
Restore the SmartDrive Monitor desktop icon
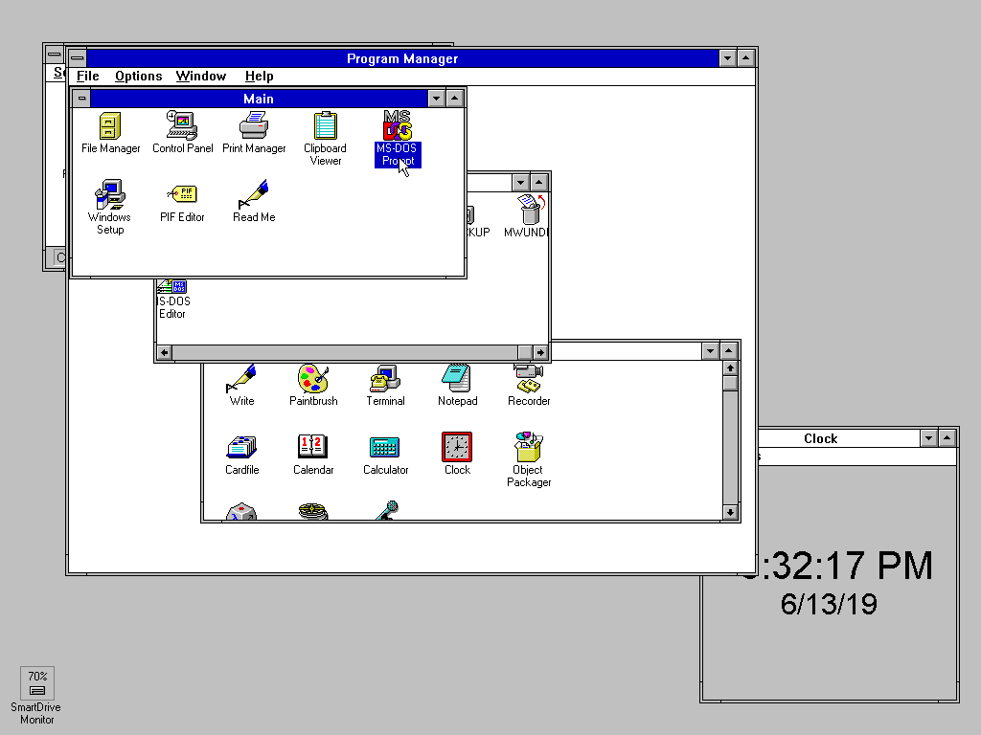[x=37, y=683]
